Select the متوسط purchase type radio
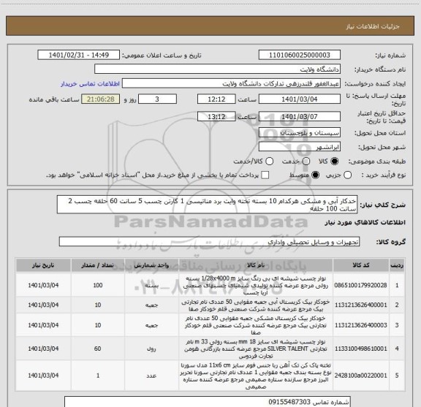 point(315,175)
